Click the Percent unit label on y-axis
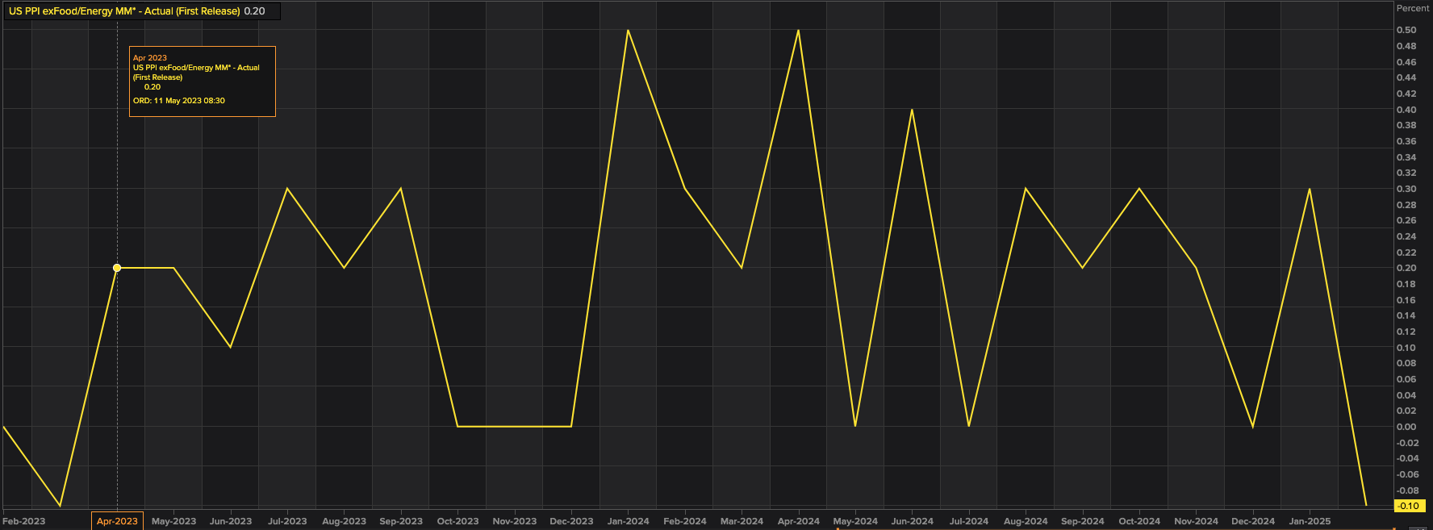This screenshot has height=530, width=1433. [x=1412, y=8]
